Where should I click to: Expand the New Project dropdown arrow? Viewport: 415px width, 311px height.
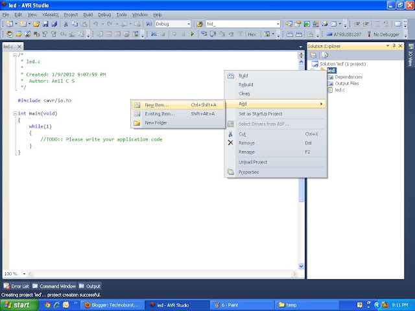16,24
